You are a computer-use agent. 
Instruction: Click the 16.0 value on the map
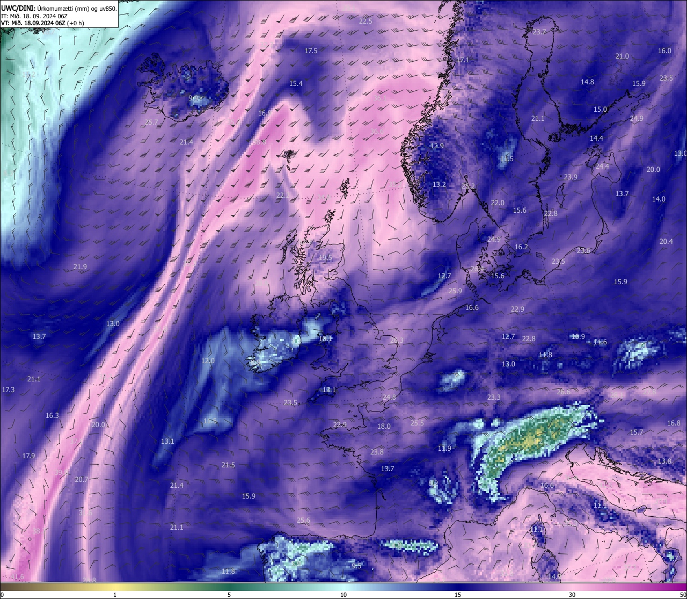click(664, 51)
